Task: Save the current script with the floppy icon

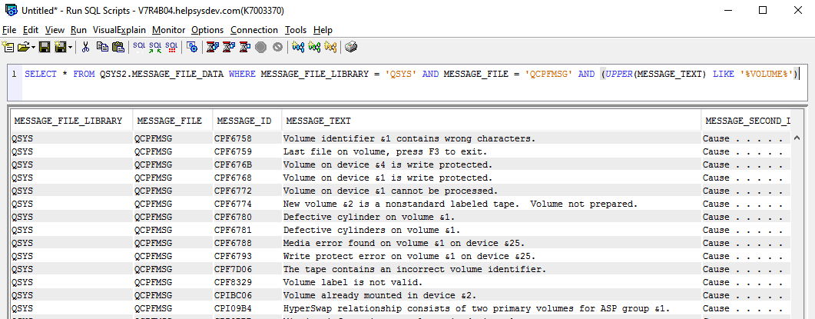Action: [x=45, y=47]
